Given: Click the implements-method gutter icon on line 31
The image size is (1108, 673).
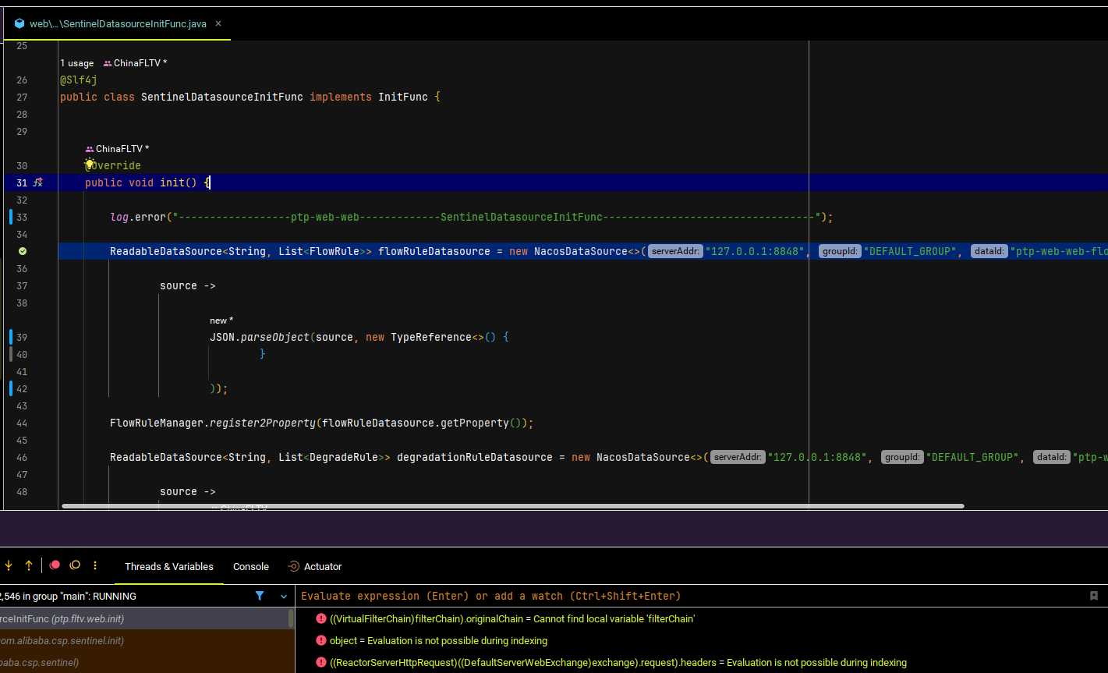Looking at the screenshot, I should pos(37,182).
